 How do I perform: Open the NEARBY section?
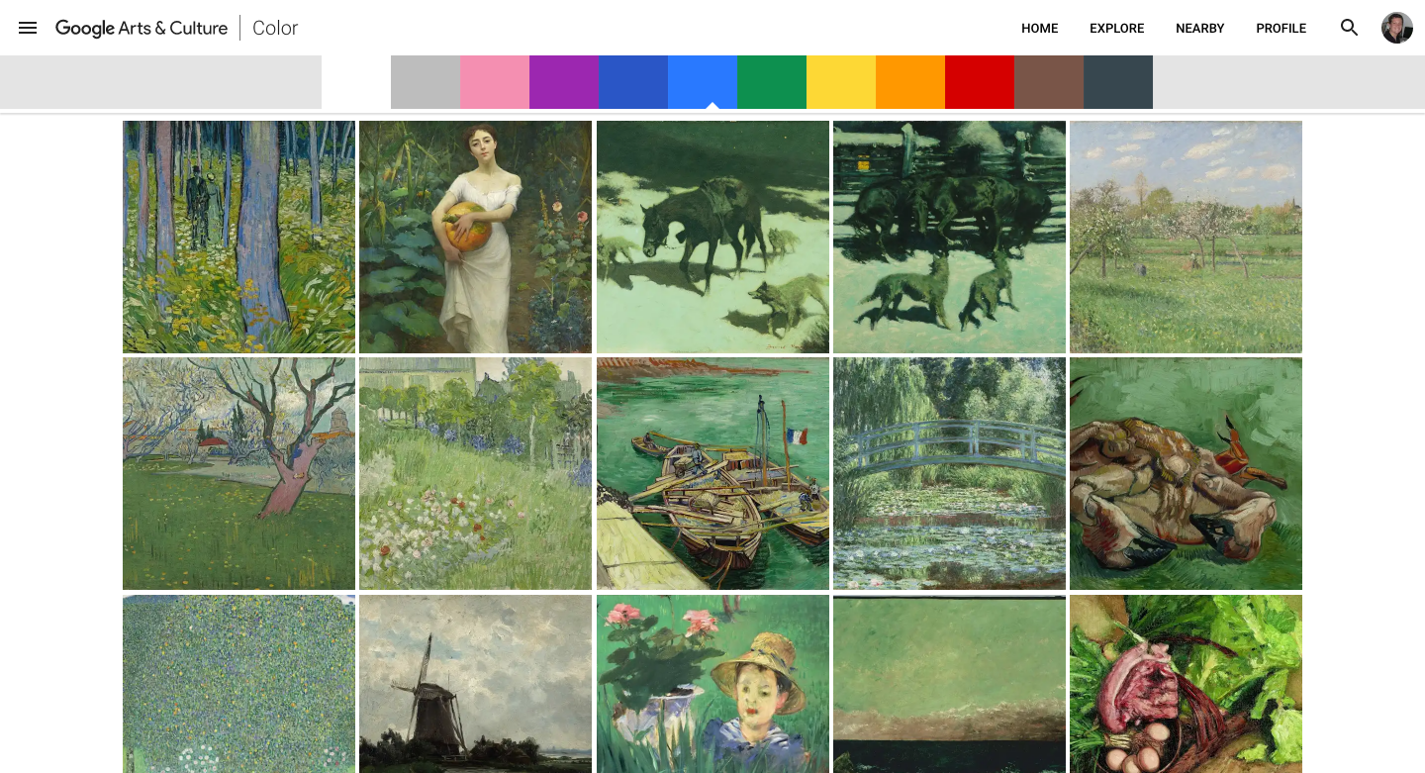1200,28
